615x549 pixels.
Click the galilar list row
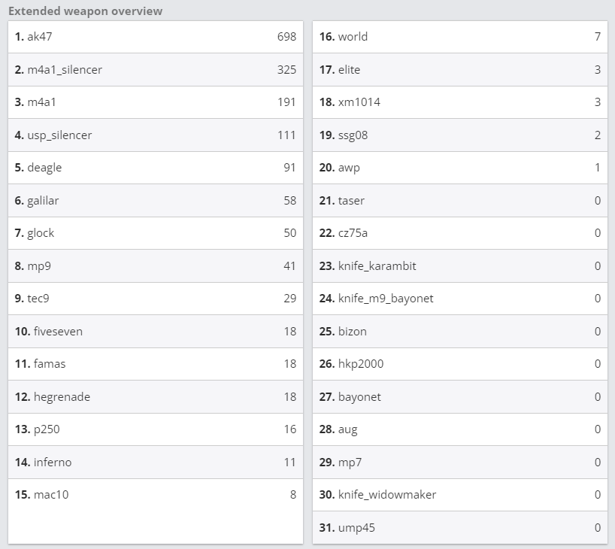[156, 201]
